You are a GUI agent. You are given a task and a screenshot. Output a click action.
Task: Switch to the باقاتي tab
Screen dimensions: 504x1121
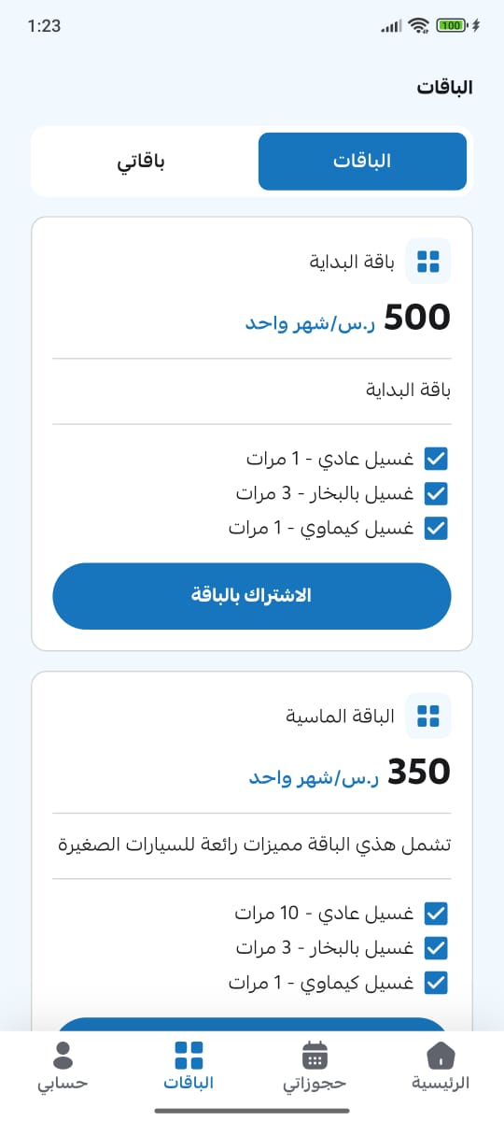pos(141,161)
